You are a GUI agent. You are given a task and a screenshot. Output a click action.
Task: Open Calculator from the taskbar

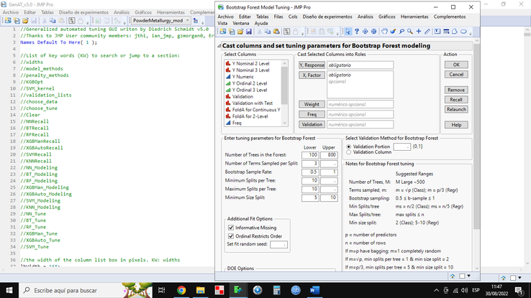tap(277, 290)
